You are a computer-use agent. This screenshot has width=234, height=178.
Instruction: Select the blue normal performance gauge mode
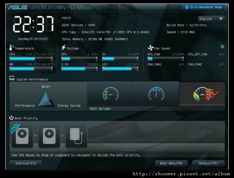(x=156, y=94)
